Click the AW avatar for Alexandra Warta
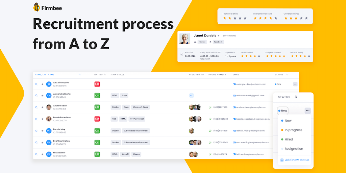346x173 pixels. click(x=49, y=96)
